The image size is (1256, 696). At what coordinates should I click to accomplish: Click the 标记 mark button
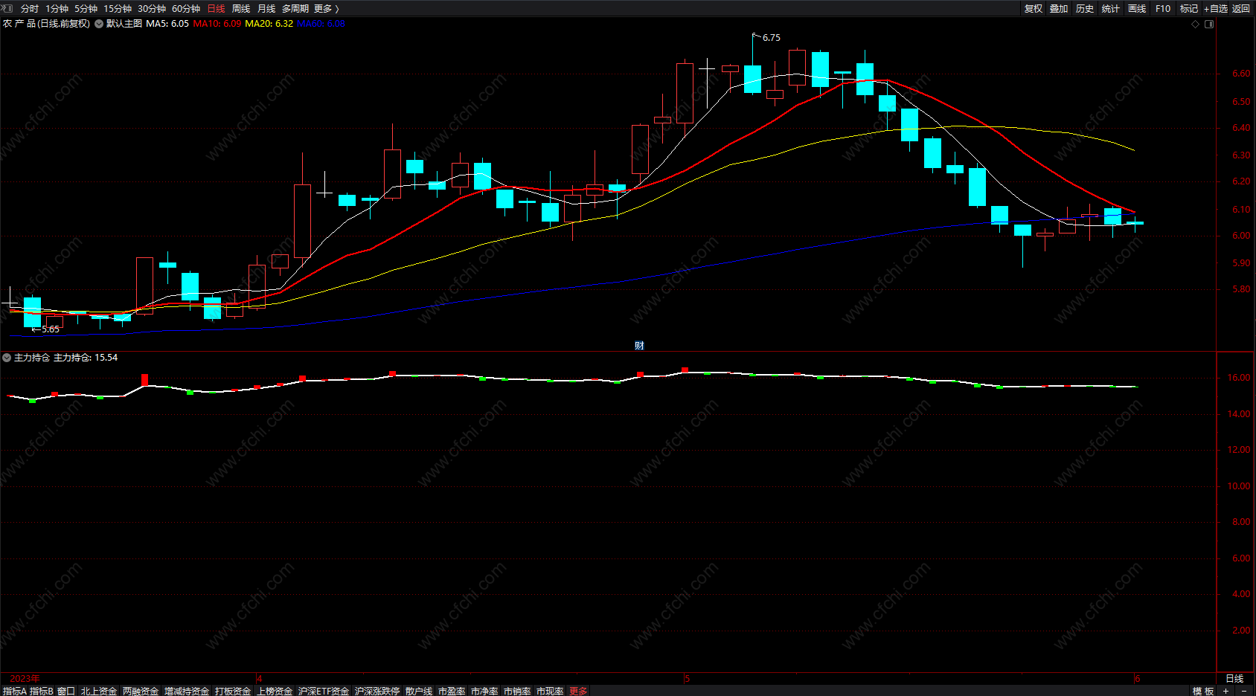(1189, 9)
